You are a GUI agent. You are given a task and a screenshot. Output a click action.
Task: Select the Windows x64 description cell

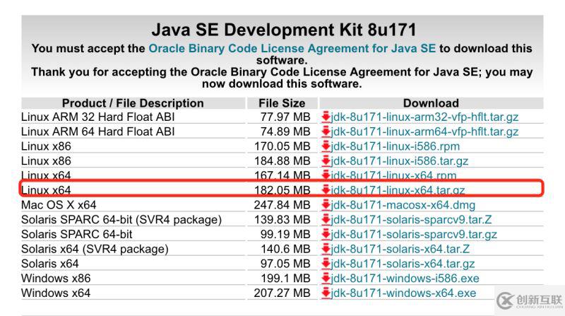56,293
